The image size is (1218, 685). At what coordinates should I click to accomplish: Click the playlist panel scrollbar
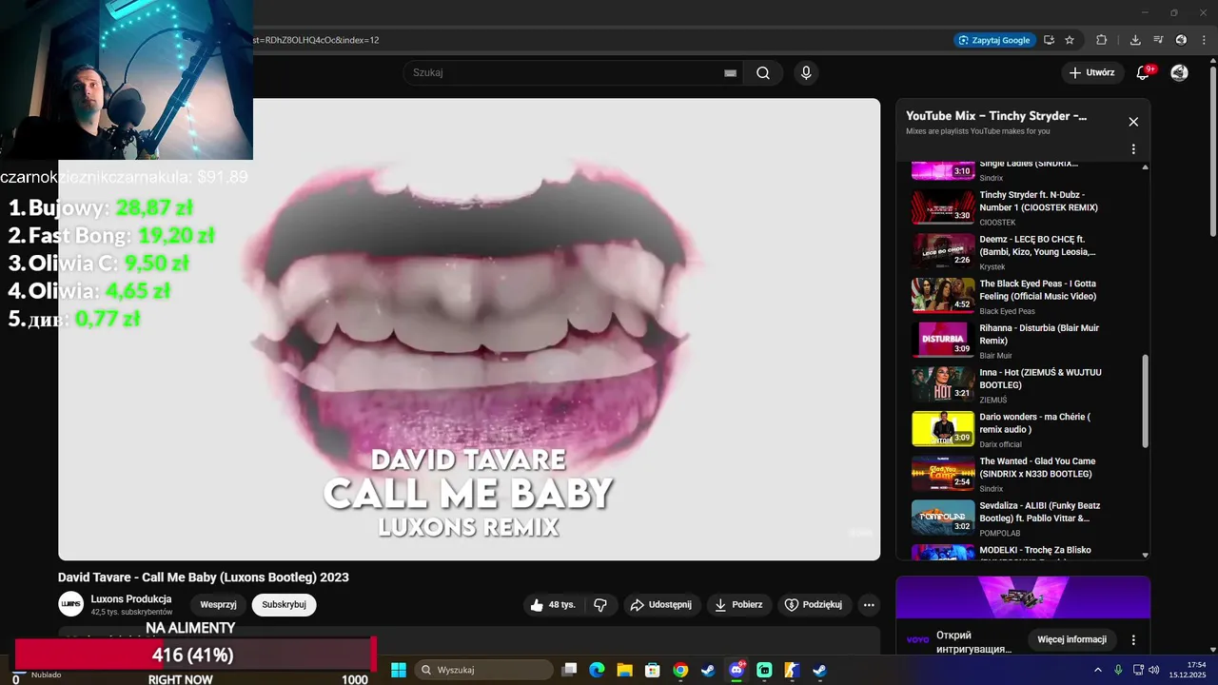(x=1145, y=401)
